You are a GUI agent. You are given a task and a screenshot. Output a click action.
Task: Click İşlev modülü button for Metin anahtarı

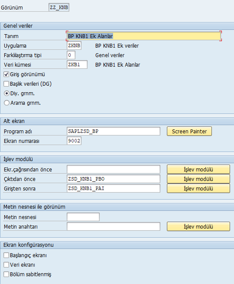[198, 226]
